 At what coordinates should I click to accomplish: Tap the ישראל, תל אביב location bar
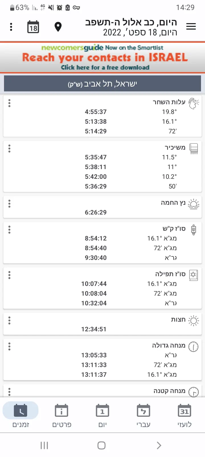[102, 84]
